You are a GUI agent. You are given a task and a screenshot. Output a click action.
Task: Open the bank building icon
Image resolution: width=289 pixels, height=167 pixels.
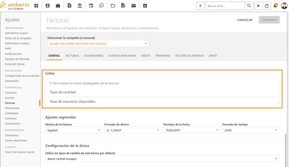pyautogui.click(x=80, y=6)
